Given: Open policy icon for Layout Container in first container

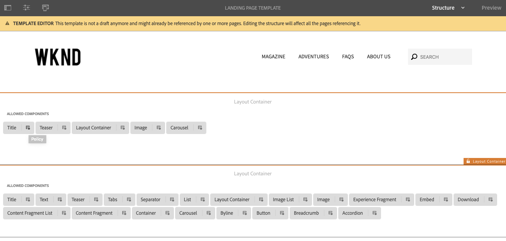Looking at the screenshot, I should (123, 128).
